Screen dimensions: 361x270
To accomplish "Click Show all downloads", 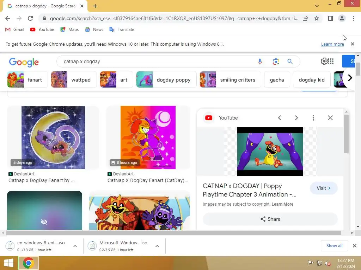I will pos(334,246).
